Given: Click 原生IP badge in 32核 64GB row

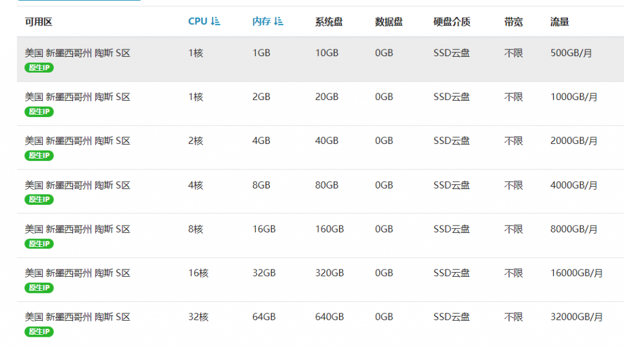Looking at the screenshot, I should [39, 332].
